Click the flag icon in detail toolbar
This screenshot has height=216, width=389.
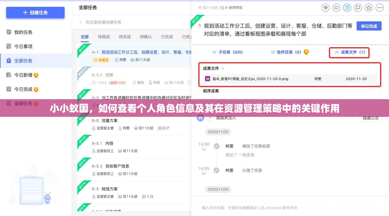pos(358,8)
